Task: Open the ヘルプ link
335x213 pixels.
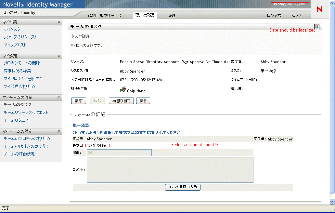Action: pyautogui.click(x=296, y=15)
